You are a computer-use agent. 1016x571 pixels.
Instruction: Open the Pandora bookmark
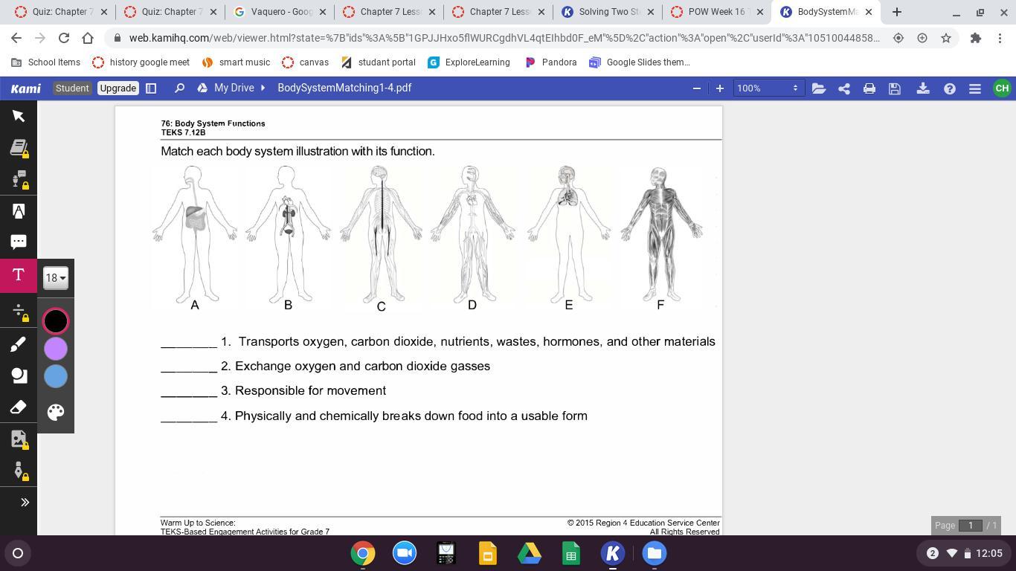[x=551, y=62]
